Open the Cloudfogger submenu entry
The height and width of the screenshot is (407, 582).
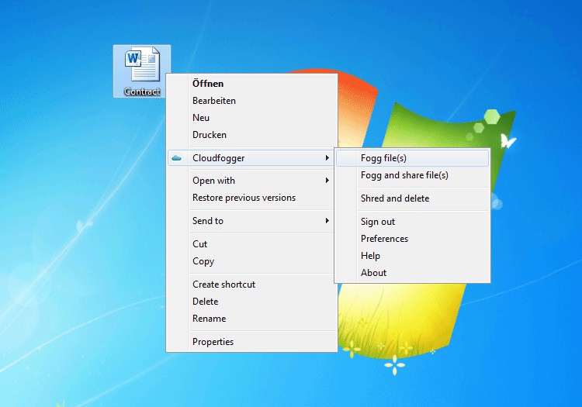point(251,158)
